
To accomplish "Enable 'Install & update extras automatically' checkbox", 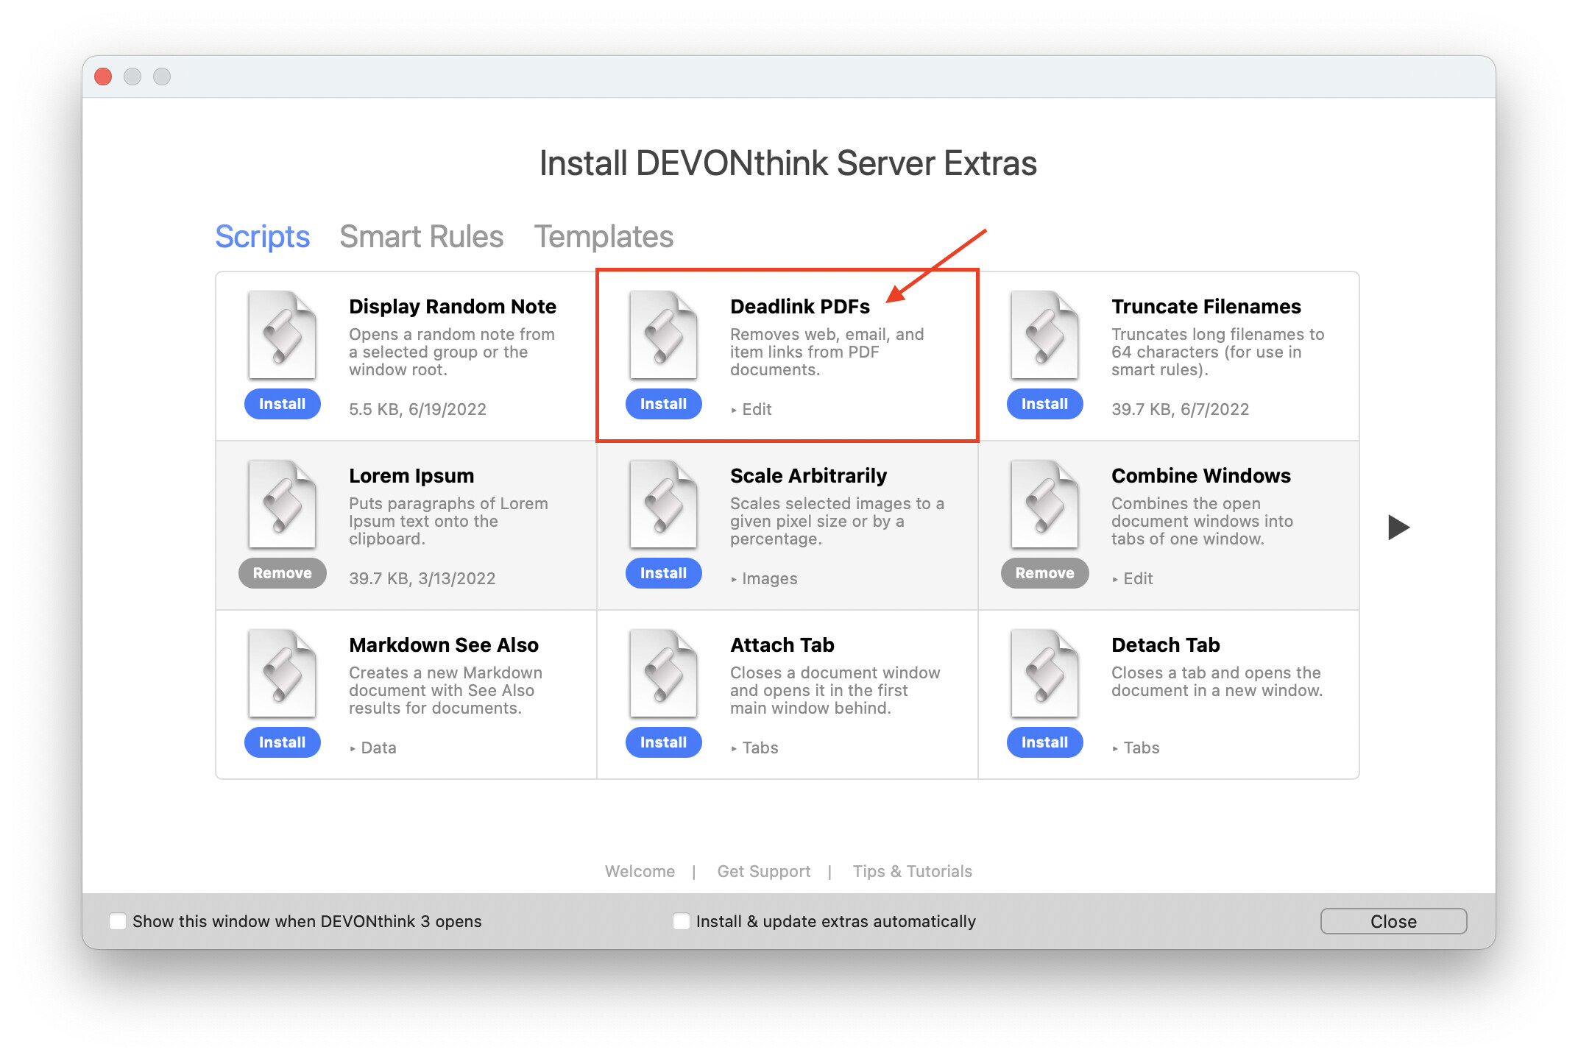I will coord(682,921).
